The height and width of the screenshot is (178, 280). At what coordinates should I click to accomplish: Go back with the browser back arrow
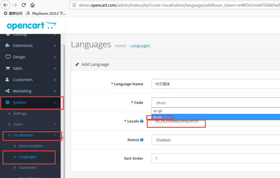tap(6, 5)
